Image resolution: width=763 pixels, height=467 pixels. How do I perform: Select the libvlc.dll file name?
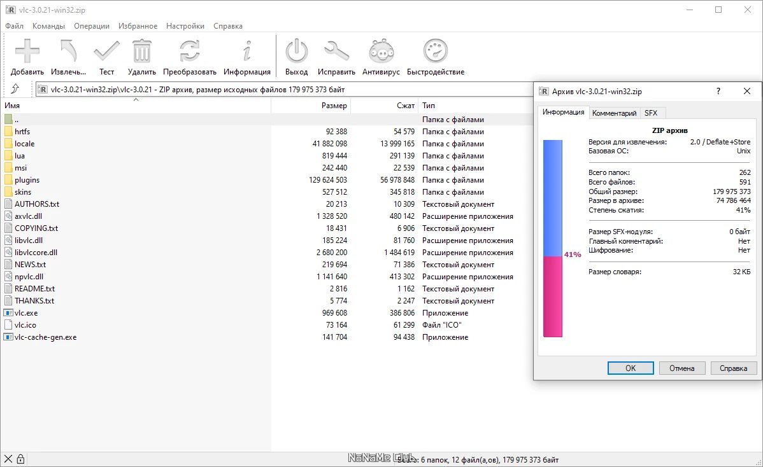click(x=28, y=240)
